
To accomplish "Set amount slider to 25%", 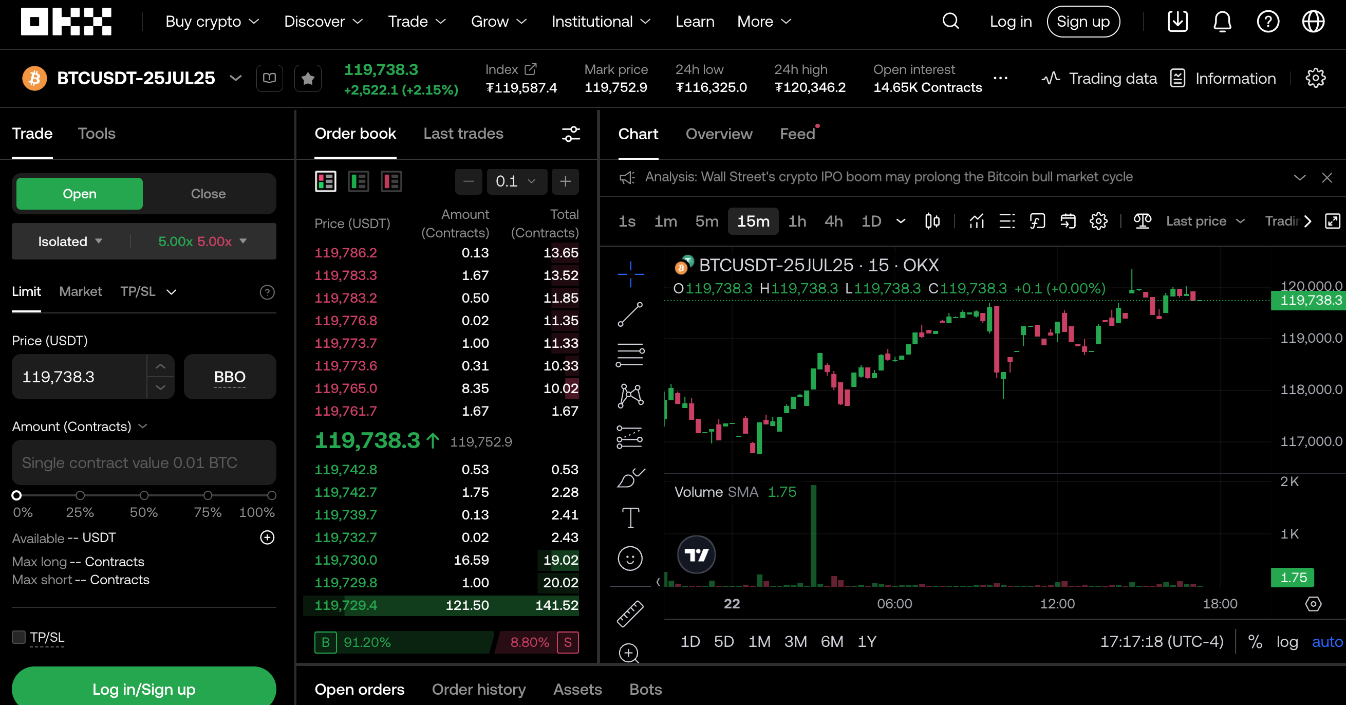I will pos(80,495).
